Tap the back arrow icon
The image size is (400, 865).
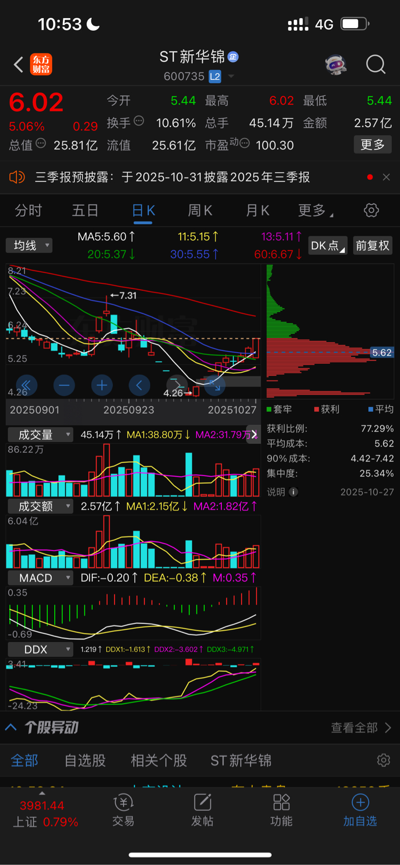[x=19, y=65]
